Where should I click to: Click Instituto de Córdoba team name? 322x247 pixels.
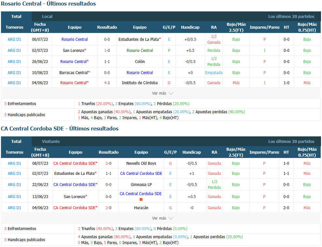(x=140, y=83)
